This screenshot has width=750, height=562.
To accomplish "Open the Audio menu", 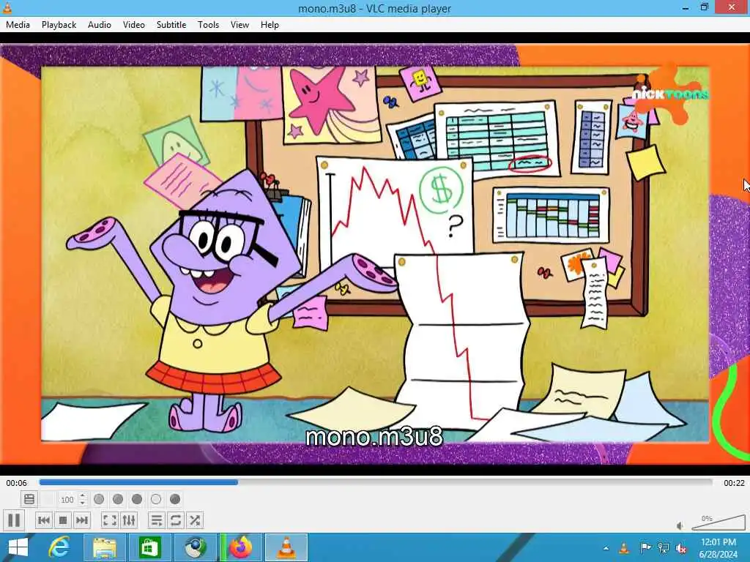I will tap(100, 25).
